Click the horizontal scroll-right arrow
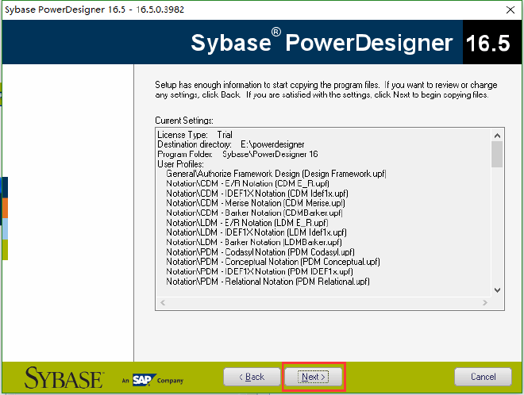524x395 pixels. click(x=485, y=303)
